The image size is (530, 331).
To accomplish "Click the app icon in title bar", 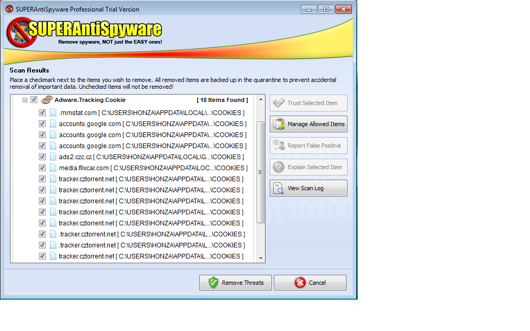I will [9, 9].
